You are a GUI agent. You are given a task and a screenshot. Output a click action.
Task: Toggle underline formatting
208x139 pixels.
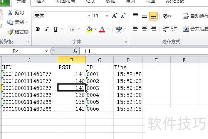coord(55,29)
